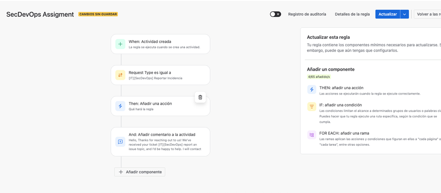Click the green plus trigger icon
Viewport: 441px width, 193px height.
tap(120, 44)
